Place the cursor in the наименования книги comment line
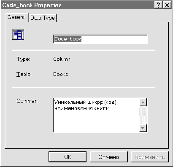This screenshot has width=173, height=167. coord(82,108)
